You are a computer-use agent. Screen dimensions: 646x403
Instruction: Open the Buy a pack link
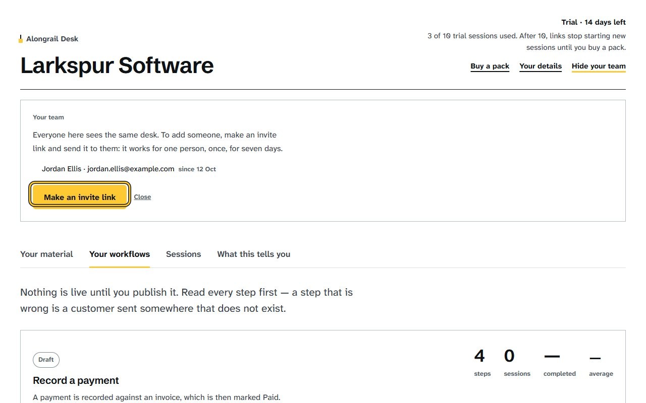[490, 66]
